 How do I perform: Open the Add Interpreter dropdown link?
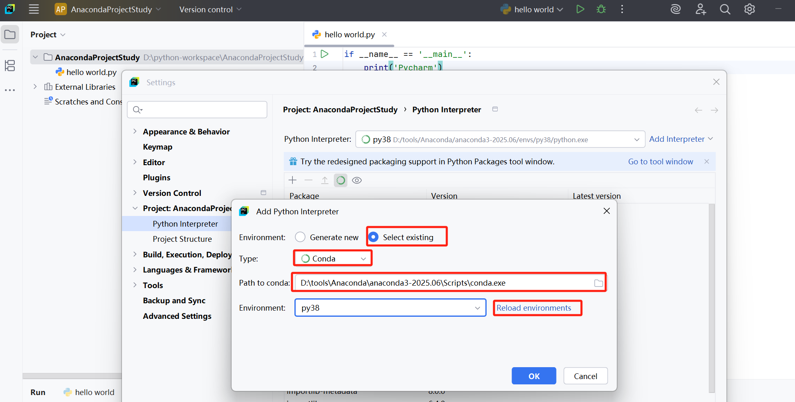pyautogui.click(x=681, y=139)
